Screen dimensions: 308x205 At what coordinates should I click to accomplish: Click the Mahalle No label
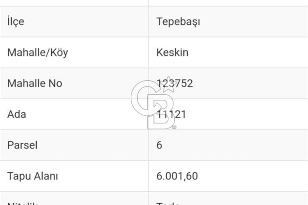(35, 83)
